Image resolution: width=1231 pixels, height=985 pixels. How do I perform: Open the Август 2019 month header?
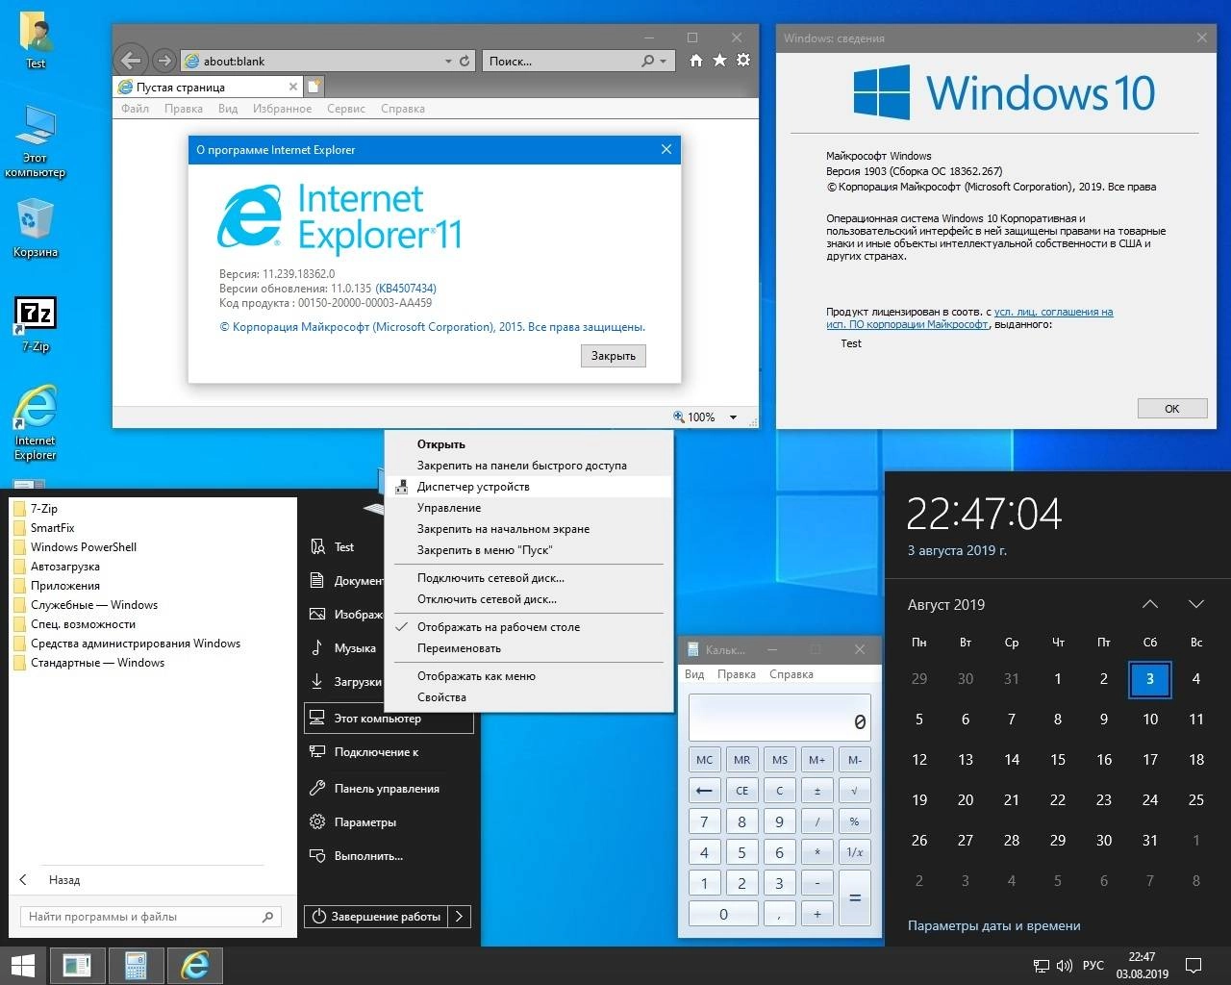(946, 604)
